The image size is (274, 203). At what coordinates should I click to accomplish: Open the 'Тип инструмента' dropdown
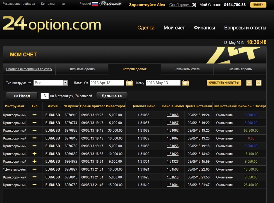pyautogui.click(x=51, y=83)
